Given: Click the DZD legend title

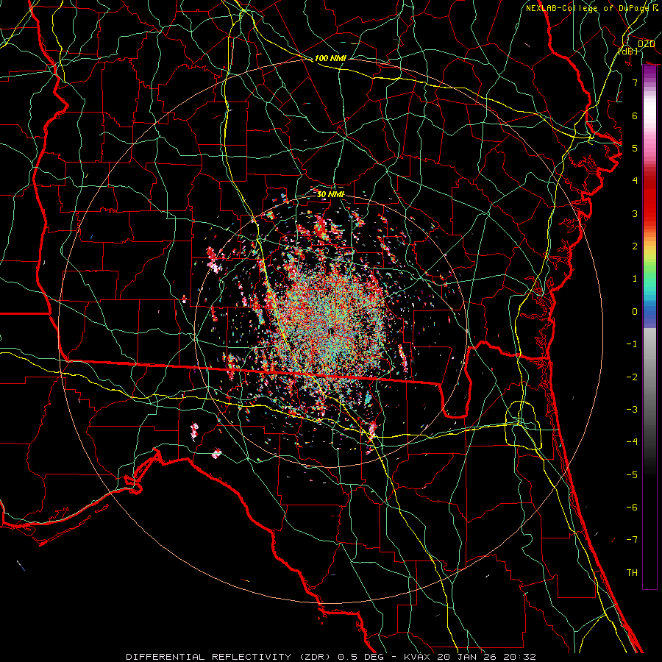Looking at the screenshot, I should coord(646,44).
